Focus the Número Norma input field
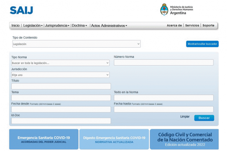Screen dimensions: 227x151 163,63
